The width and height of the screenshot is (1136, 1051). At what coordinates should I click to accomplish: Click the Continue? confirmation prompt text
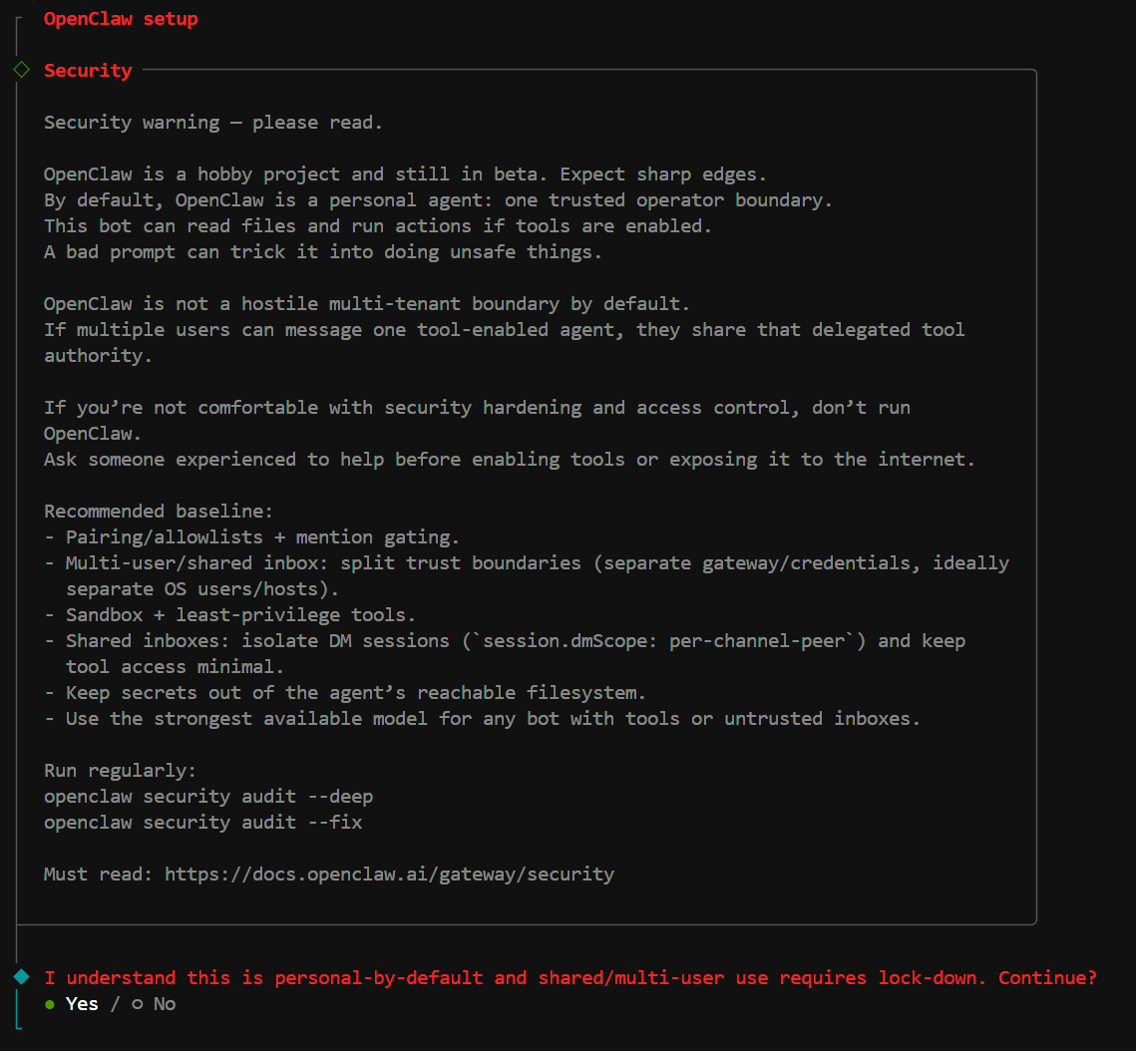pos(570,978)
